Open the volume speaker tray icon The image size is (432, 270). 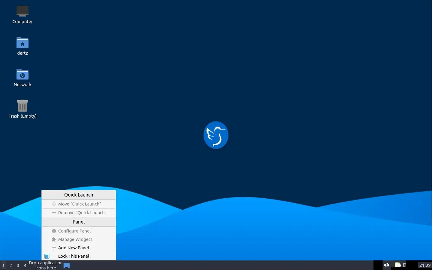pos(386,265)
